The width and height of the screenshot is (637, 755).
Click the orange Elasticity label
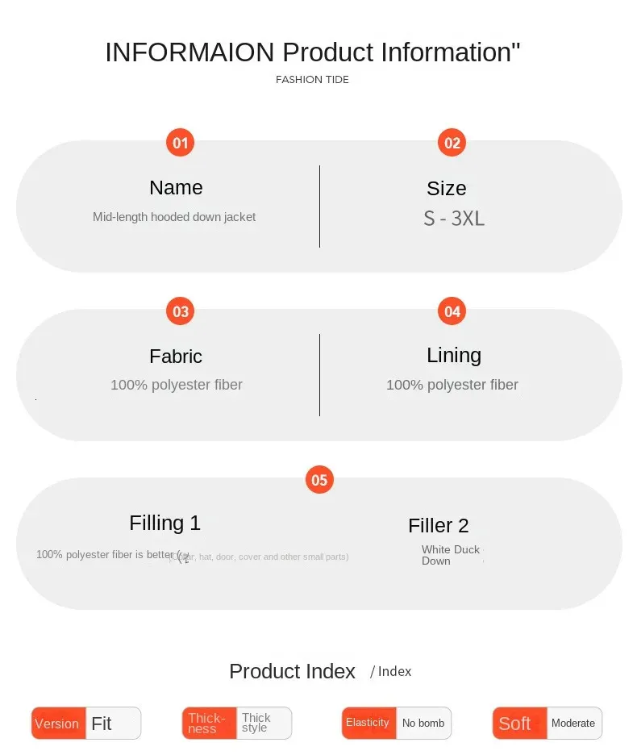[368, 723]
